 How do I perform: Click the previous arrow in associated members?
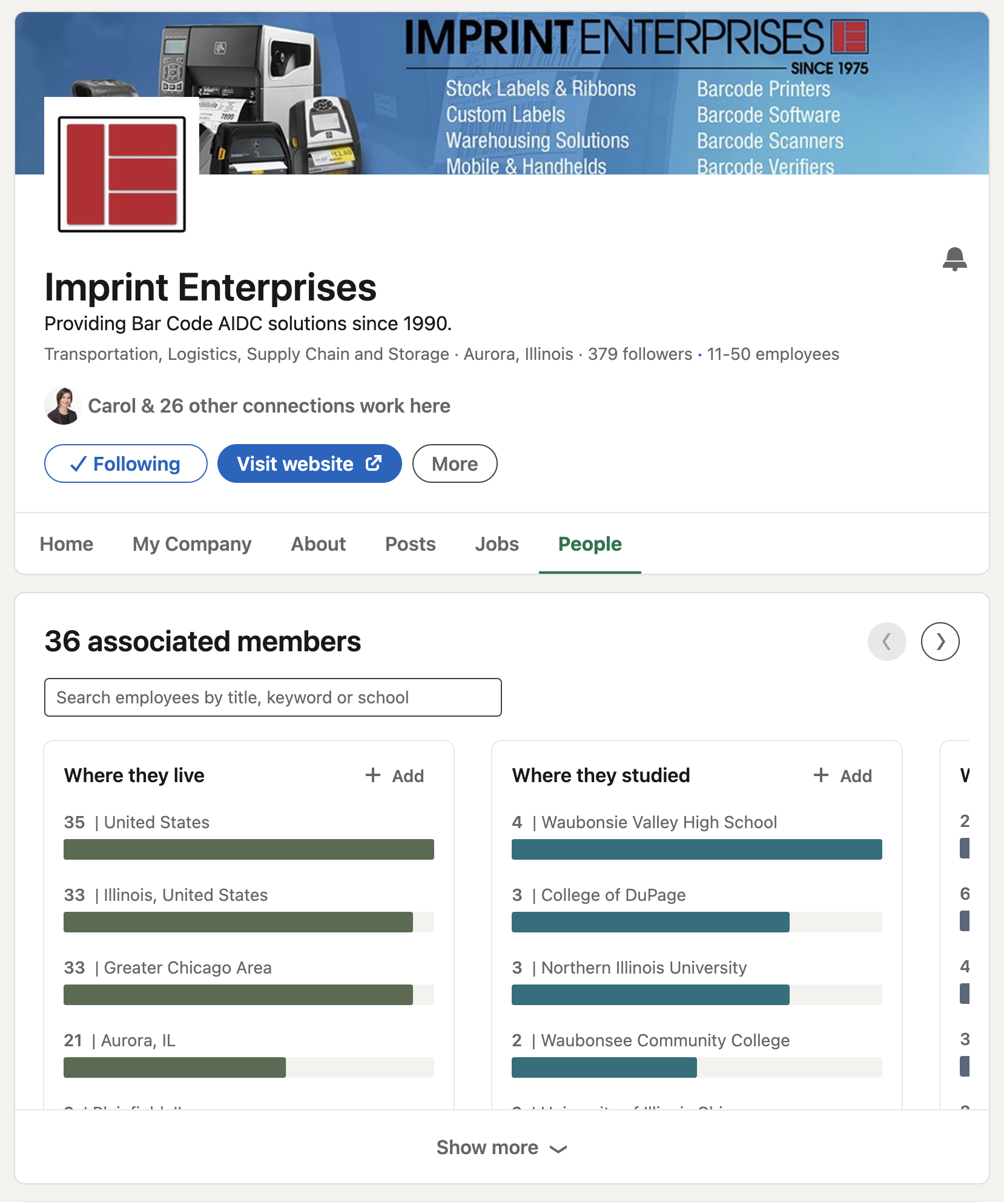(887, 642)
